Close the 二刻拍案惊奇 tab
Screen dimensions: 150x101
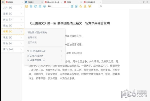click(x=100, y=2)
